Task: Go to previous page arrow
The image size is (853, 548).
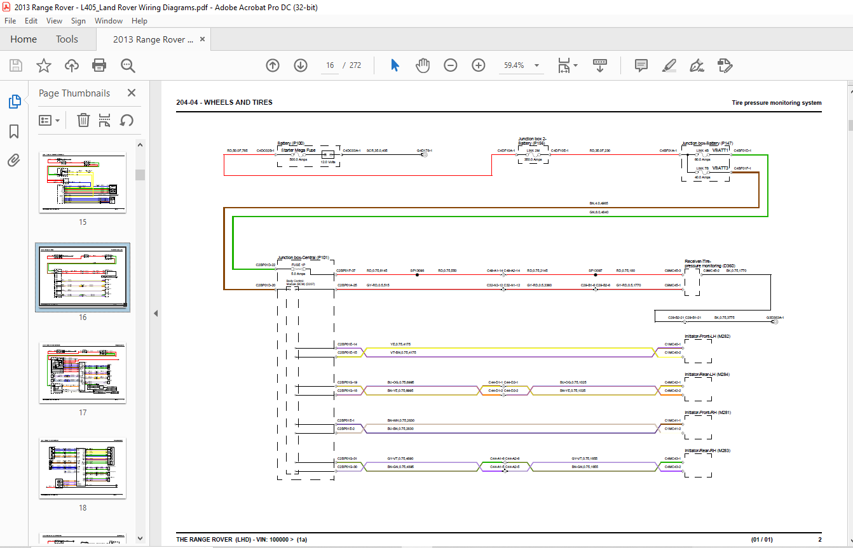Action: click(273, 65)
